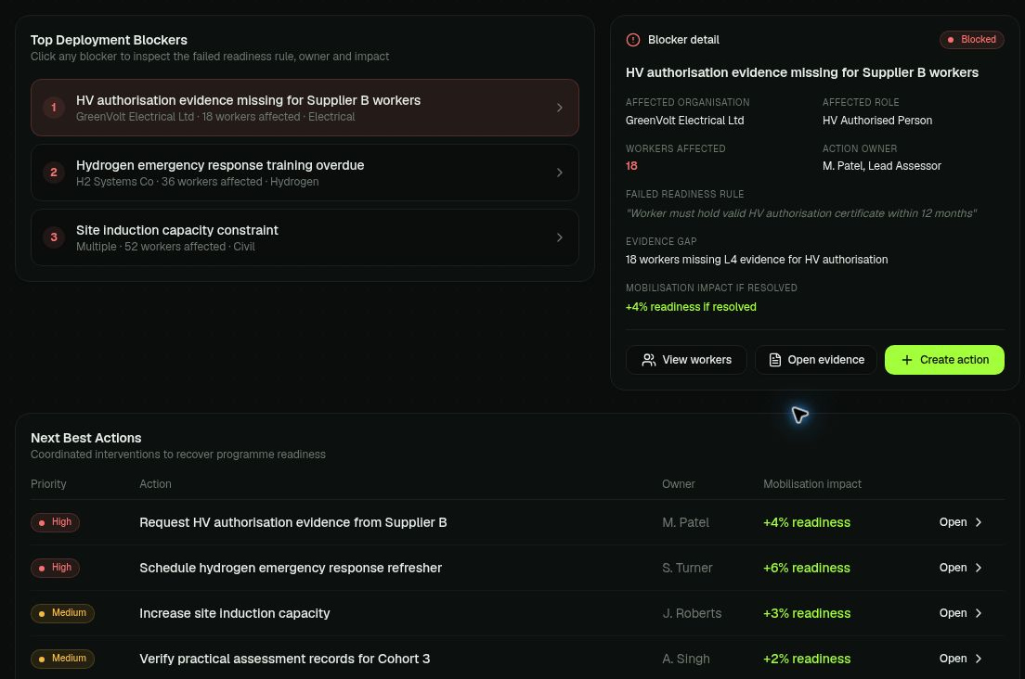Click the +2% readiness value
The image size is (1025, 679).
click(x=807, y=659)
